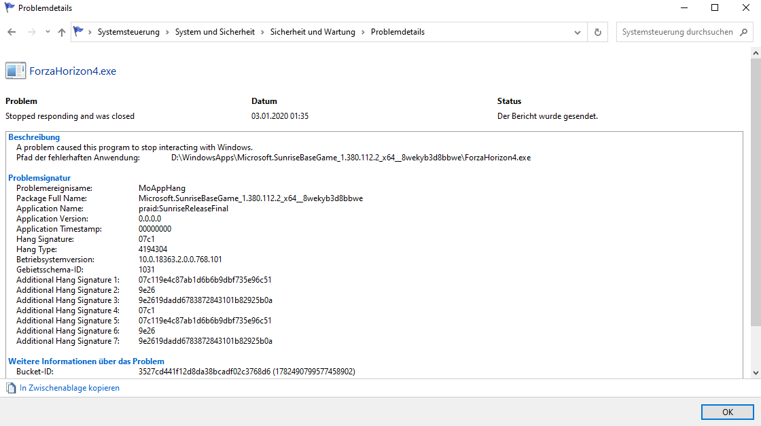Expand the chevron after System und Sicherheit
The width and height of the screenshot is (761, 426).
(x=262, y=32)
